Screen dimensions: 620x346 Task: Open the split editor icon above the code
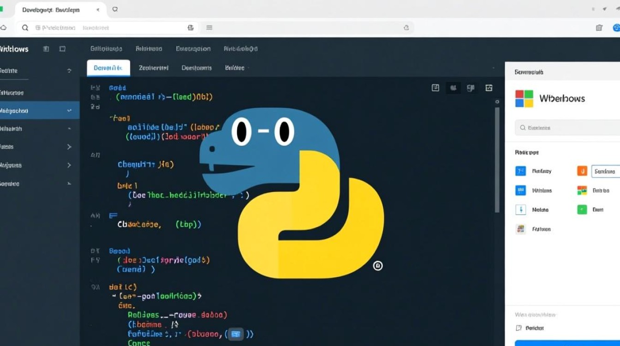coord(435,88)
